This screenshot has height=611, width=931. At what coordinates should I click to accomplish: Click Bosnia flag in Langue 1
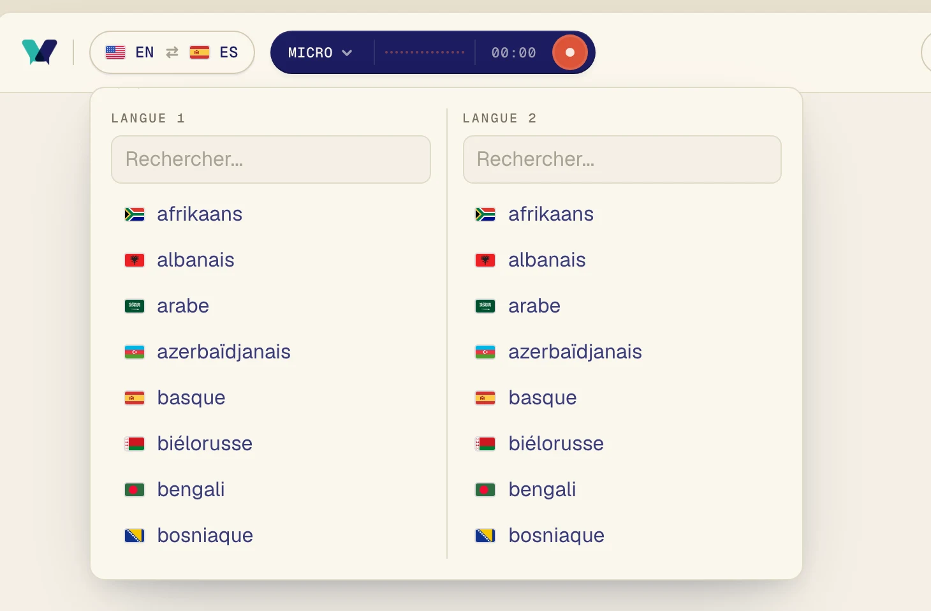pyautogui.click(x=135, y=536)
